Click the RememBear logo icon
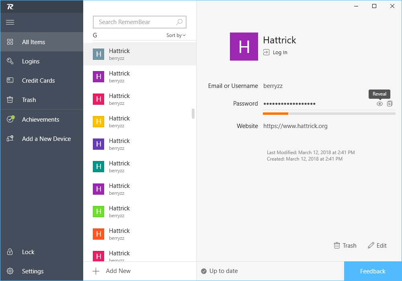 click(10, 6)
